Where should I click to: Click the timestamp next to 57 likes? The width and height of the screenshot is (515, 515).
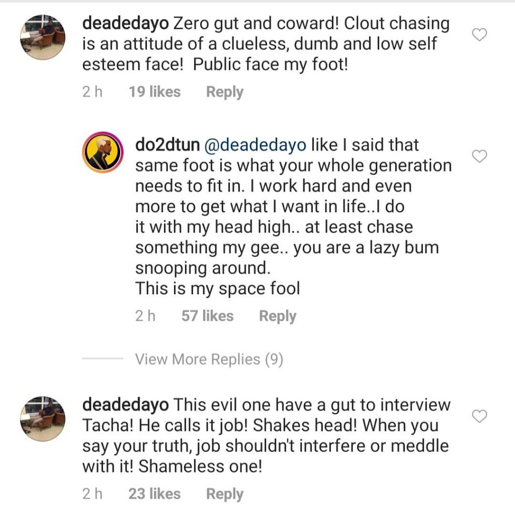[x=145, y=316]
